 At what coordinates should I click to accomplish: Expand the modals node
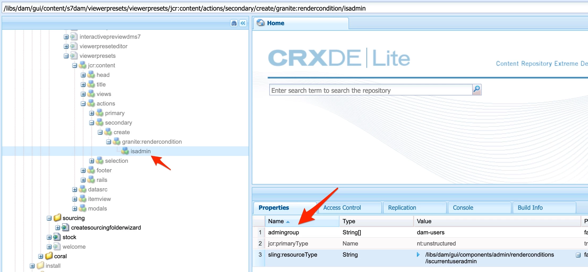75,209
